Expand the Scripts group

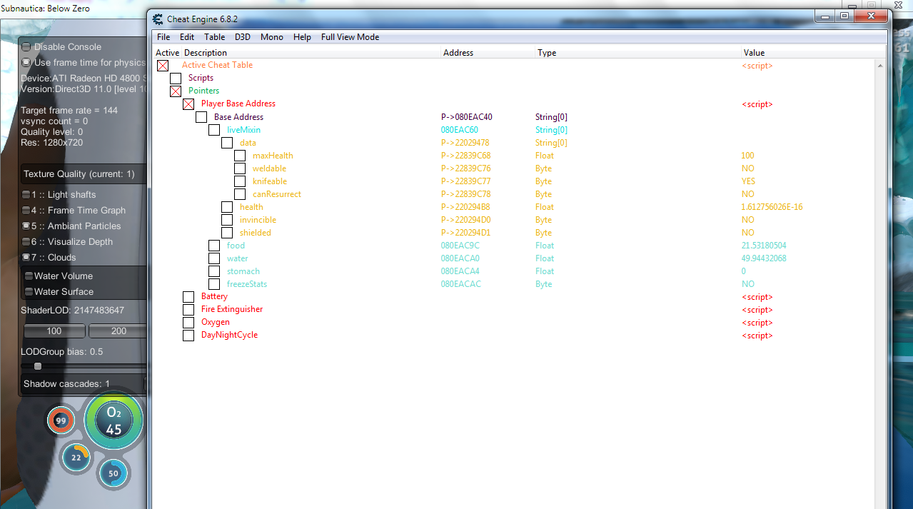tap(176, 79)
